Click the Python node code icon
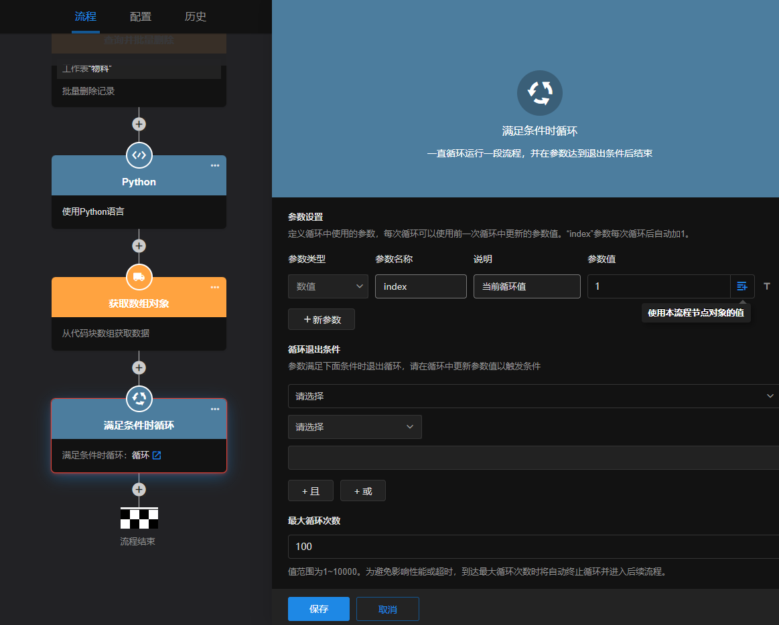Screen dimensions: 779x625 pos(139,155)
